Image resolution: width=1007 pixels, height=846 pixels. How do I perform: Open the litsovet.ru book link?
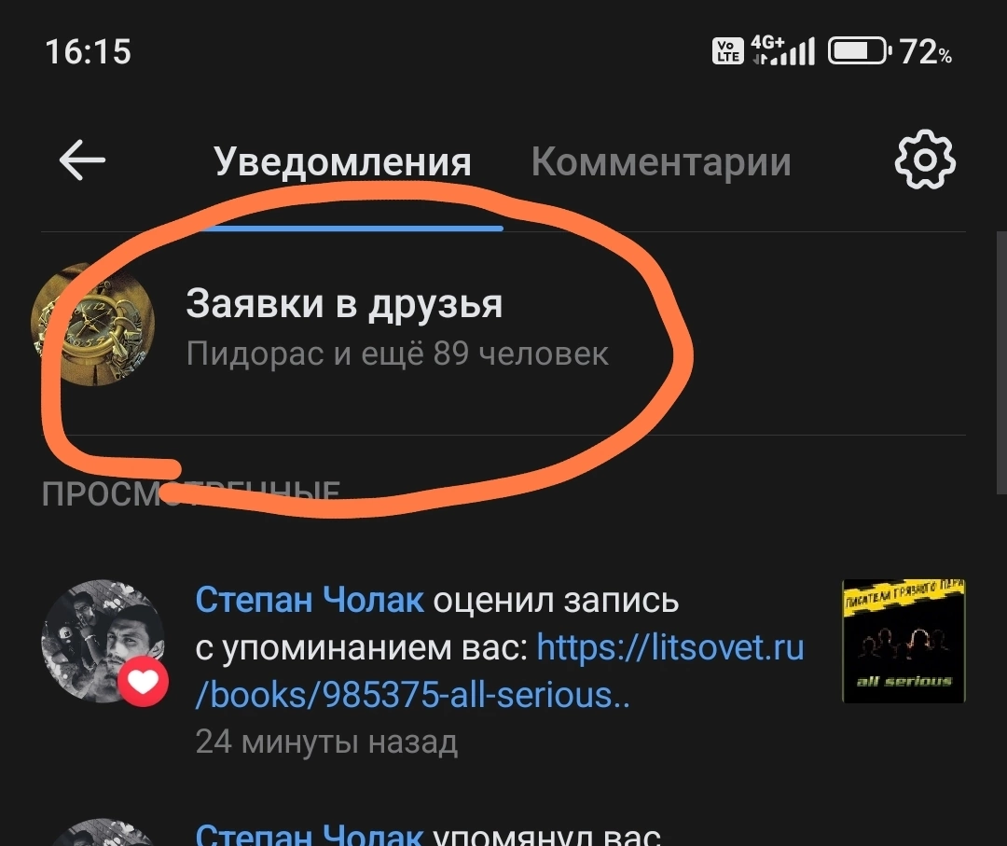pyautogui.click(x=500, y=672)
